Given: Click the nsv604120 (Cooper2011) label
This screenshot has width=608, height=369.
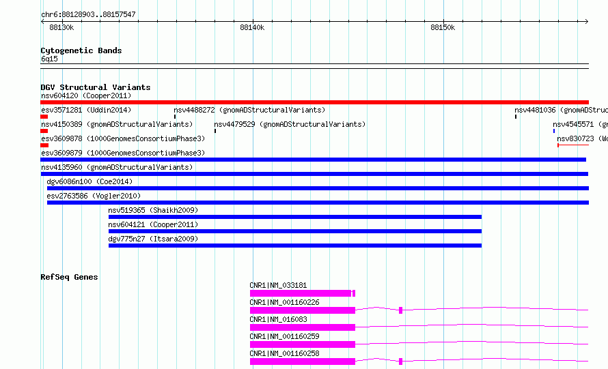Looking at the screenshot, I should [x=86, y=95].
